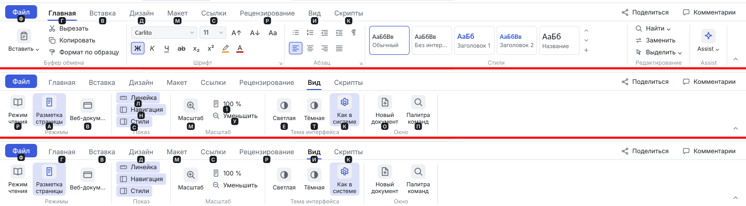
Task: Open Комментарии in the top strip
Action: click(709, 12)
